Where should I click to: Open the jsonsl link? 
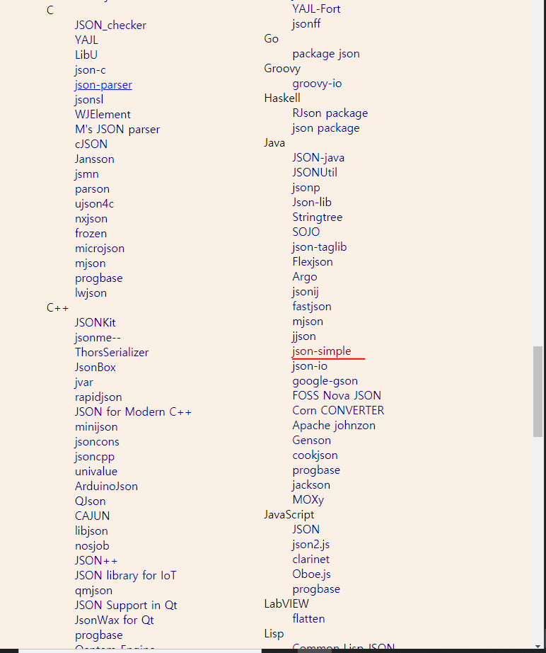[x=89, y=100]
